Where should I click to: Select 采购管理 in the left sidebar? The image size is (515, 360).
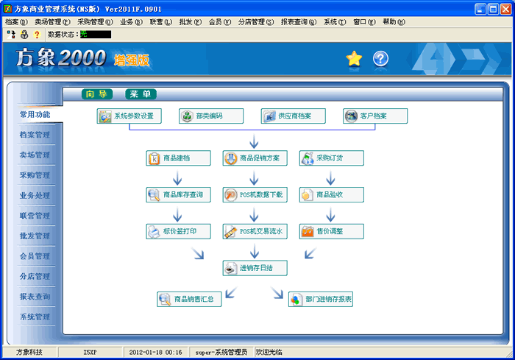(35, 175)
